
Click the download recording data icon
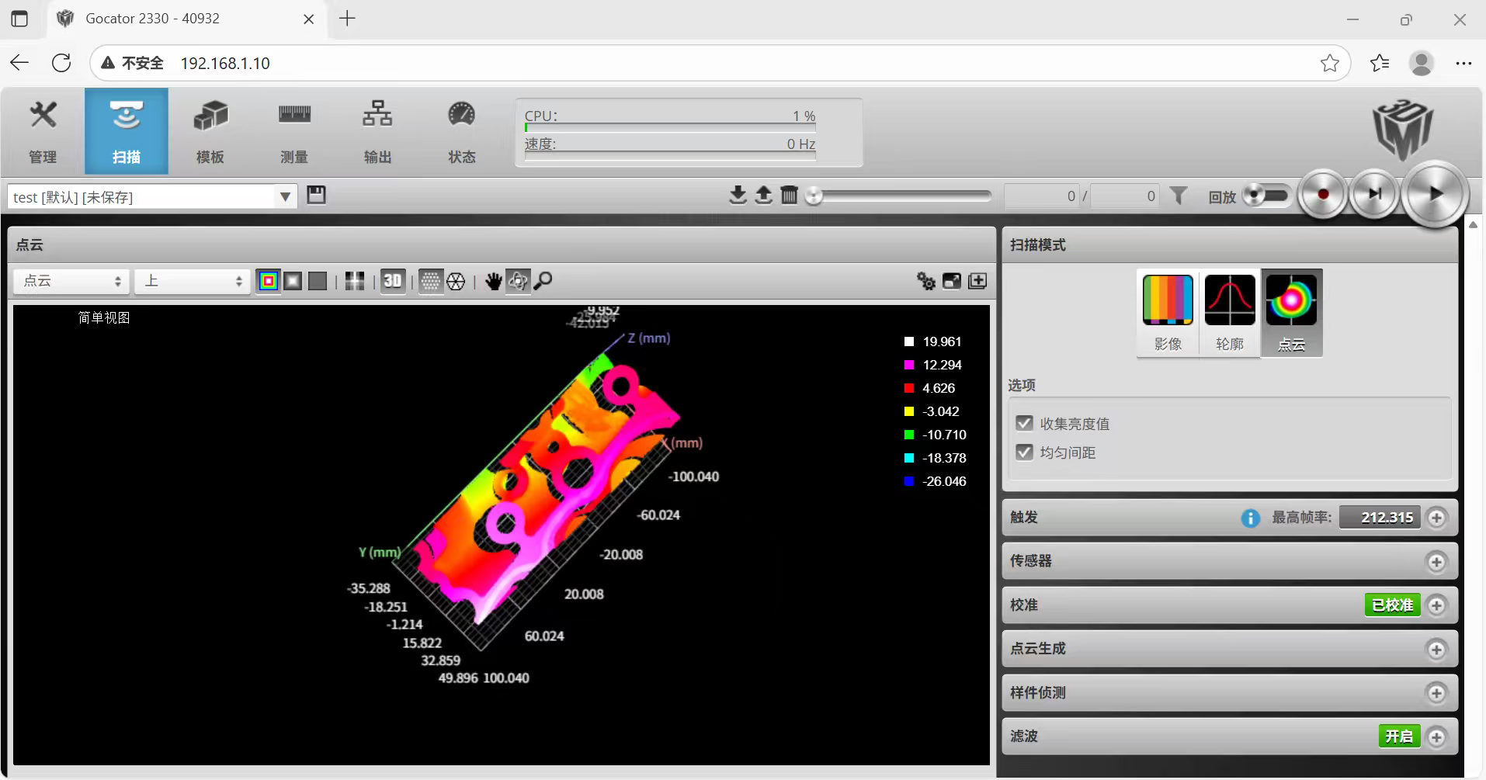click(x=738, y=195)
